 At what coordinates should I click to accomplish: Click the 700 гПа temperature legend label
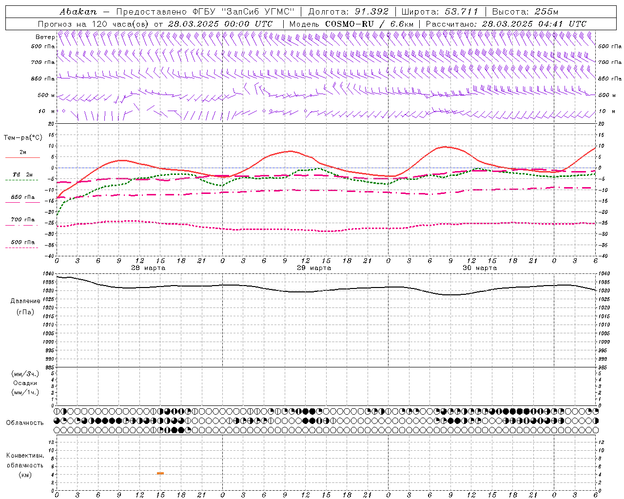[23, 220]
